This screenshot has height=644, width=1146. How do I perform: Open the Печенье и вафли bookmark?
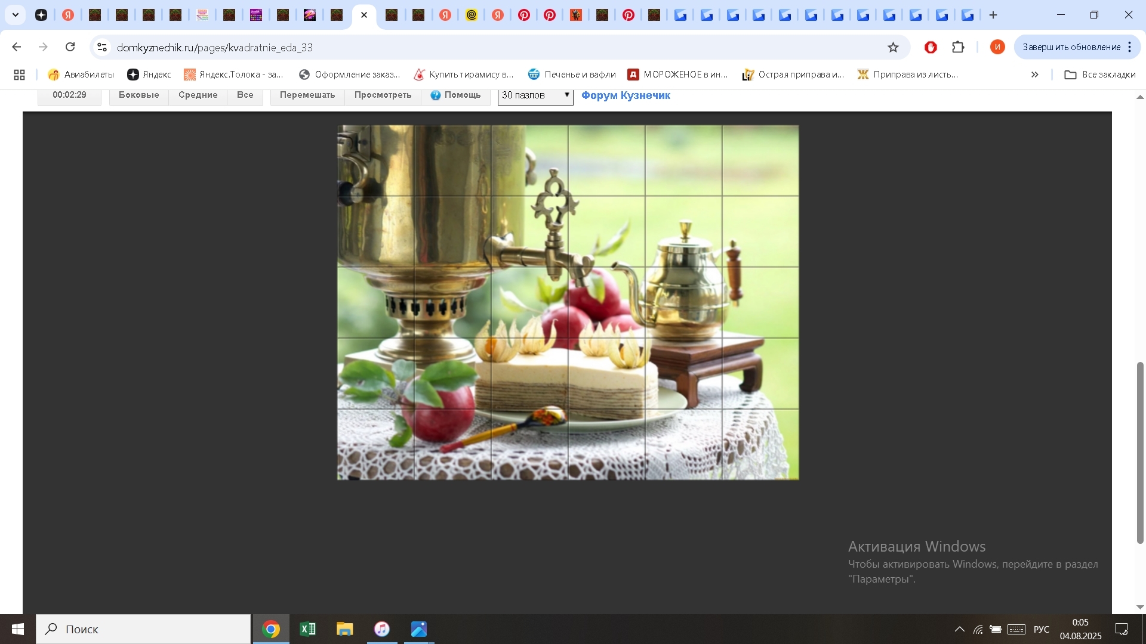coord(572,75)
